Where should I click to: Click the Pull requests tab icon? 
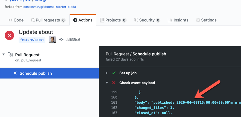point(33,20)
